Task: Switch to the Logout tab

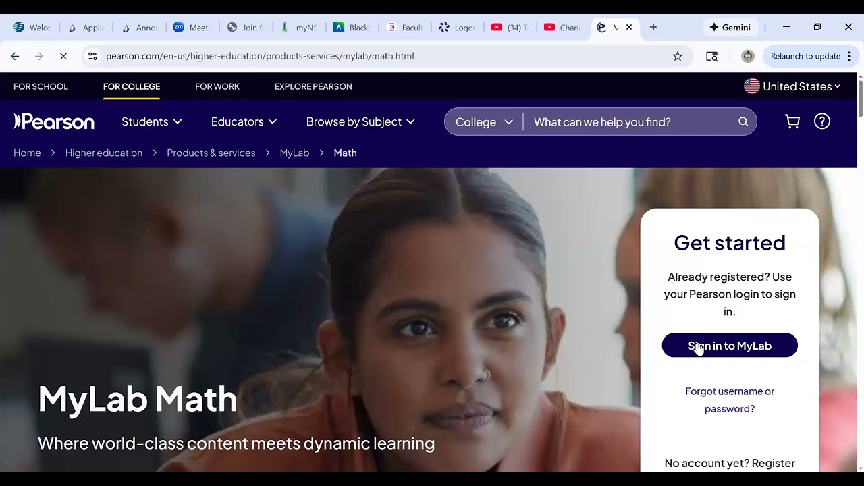Action: tap(459, 27)
